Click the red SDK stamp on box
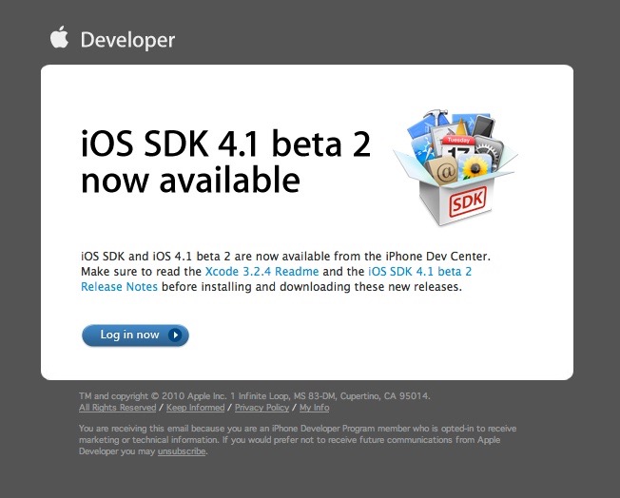Viewport: 620px width, 498px height. coord(467,201)
